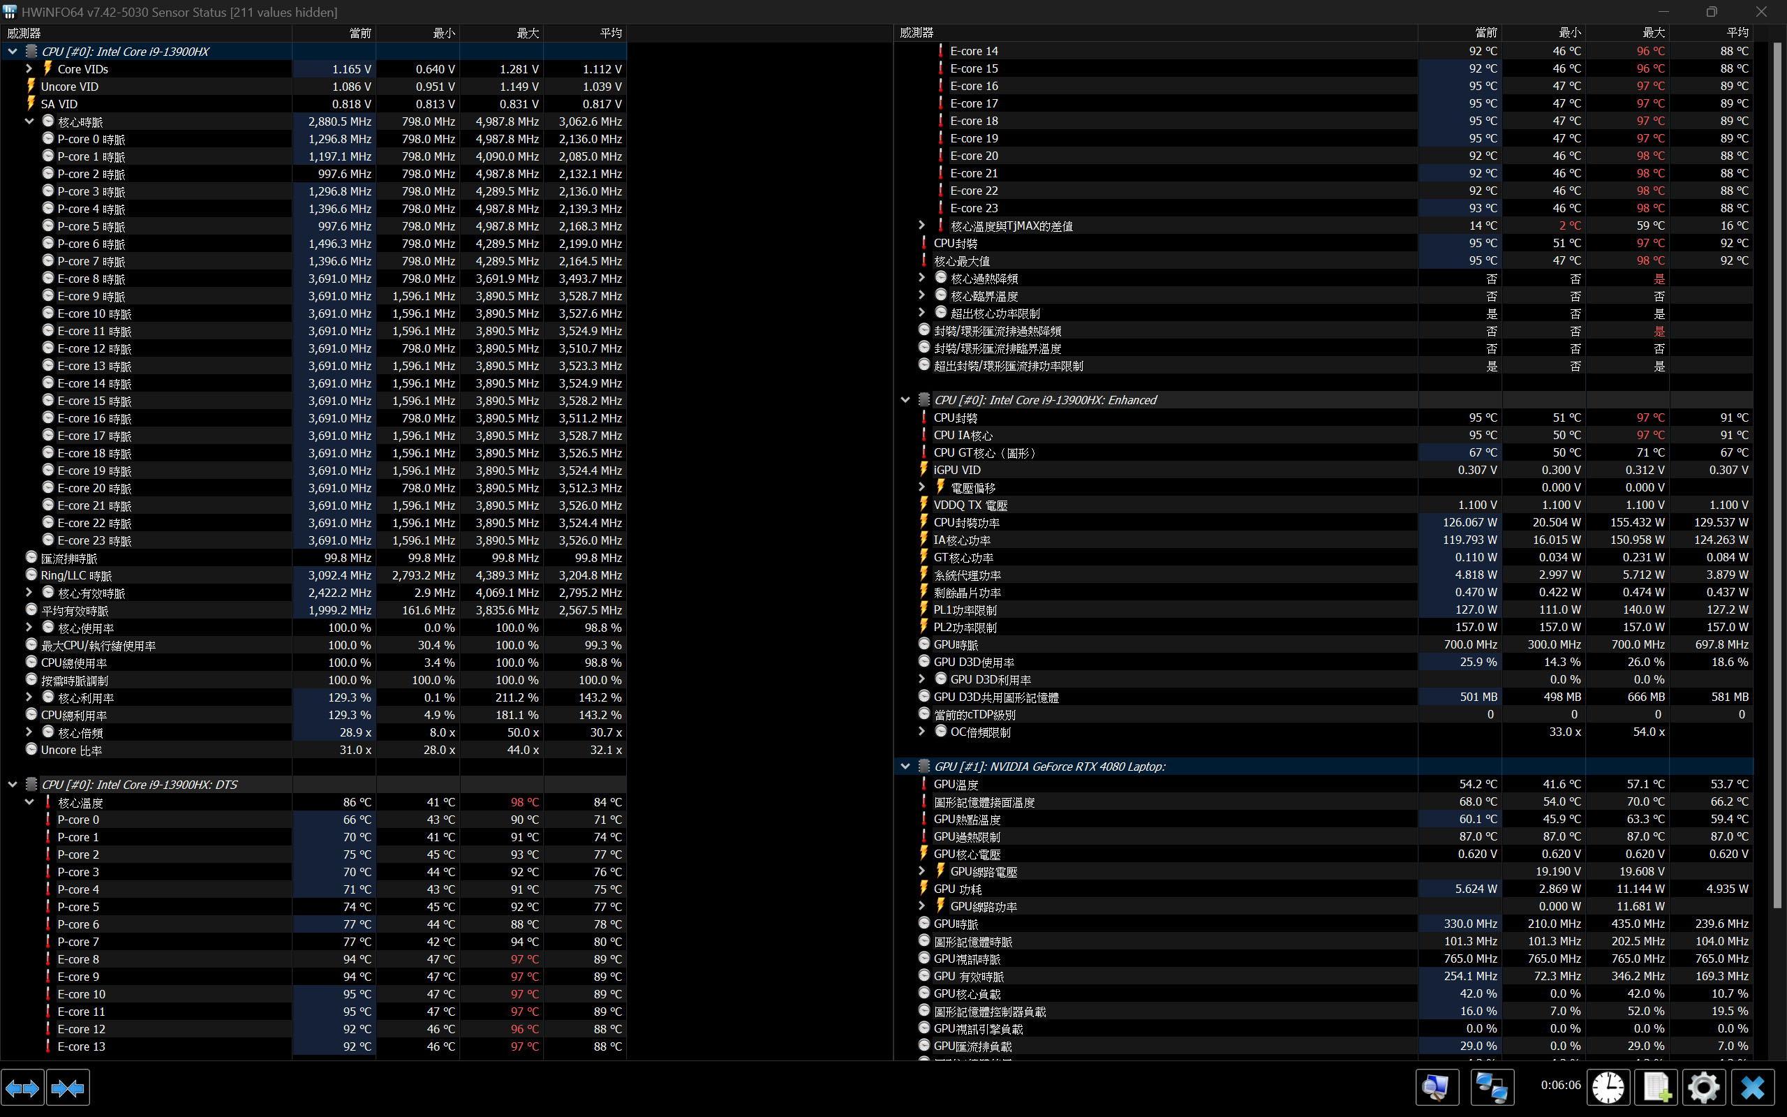1787x1117 pixels.
Task: Click the thermometer icon beside CPU封裝 in the DTS section
Action: point(924,243)
